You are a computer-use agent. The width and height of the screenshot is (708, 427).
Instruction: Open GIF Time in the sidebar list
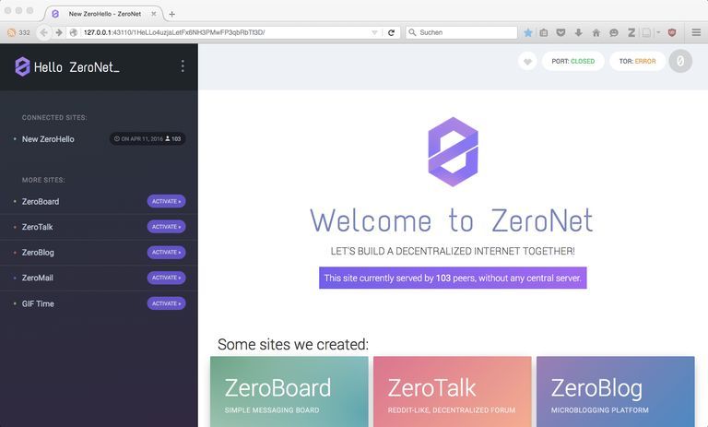click(38, 303)
